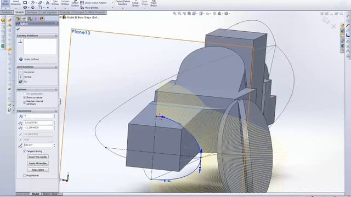The width and height of the screenshot is (351, 197).
Task: Click the Rapid Sketch tool
Action: tap(154, 3)
